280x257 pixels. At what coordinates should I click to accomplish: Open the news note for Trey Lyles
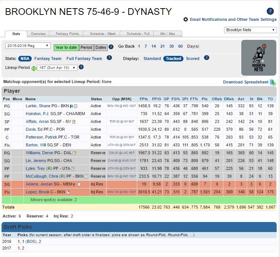(73, 168)
